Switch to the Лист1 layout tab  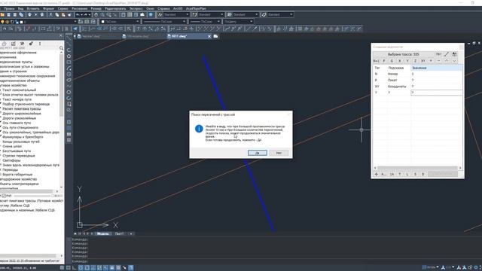pos(119,234)
